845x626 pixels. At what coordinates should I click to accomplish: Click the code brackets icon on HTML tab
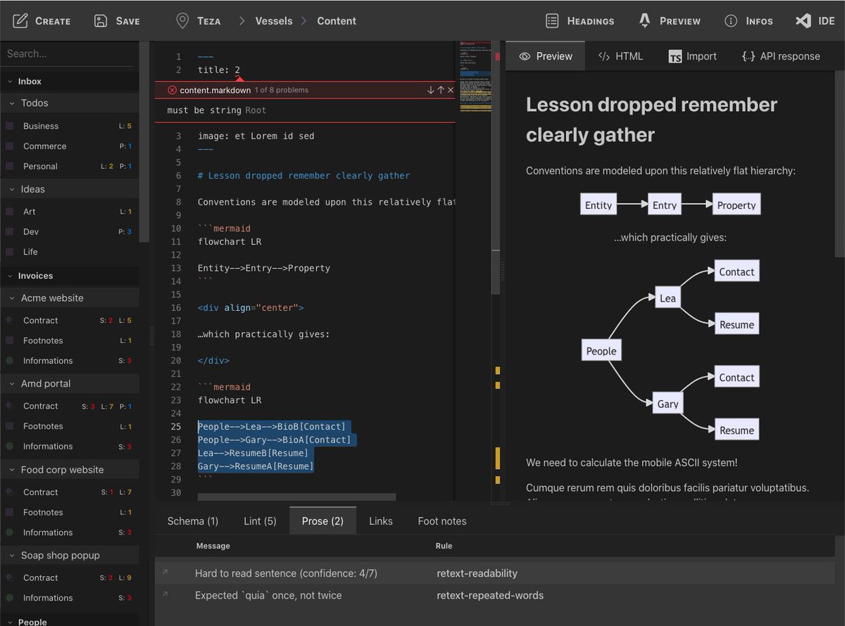click(x=603, y=56)
